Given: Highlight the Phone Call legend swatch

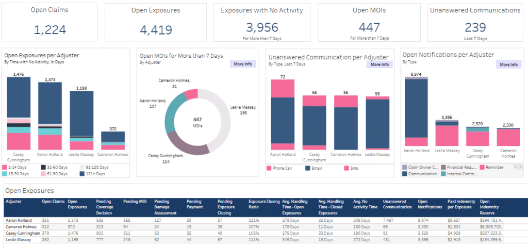Looking at the screenshot, I should [269, 168].
